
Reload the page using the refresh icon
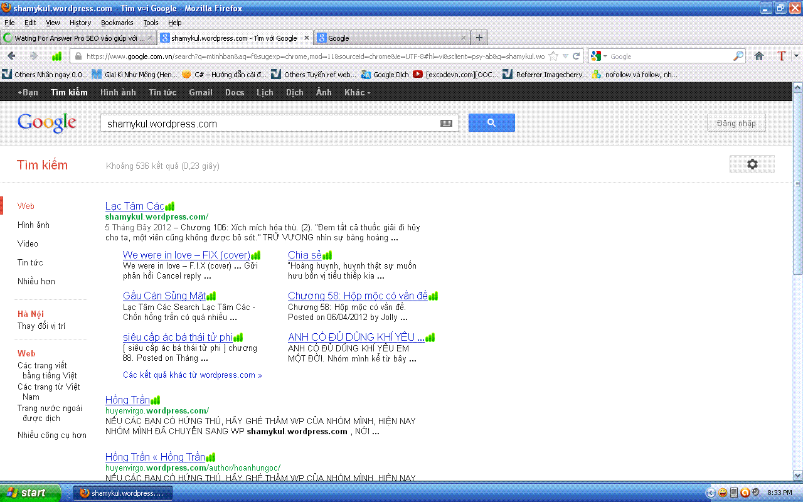point(577,56)
